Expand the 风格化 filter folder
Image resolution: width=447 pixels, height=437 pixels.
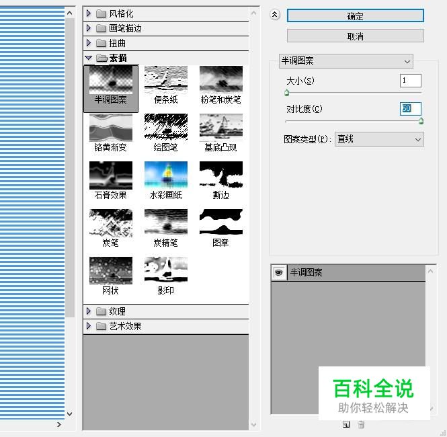(x=89, y=13)
